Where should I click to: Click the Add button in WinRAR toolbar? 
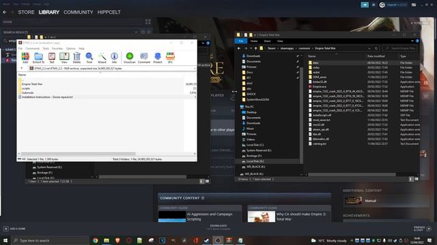click(25, 58)
